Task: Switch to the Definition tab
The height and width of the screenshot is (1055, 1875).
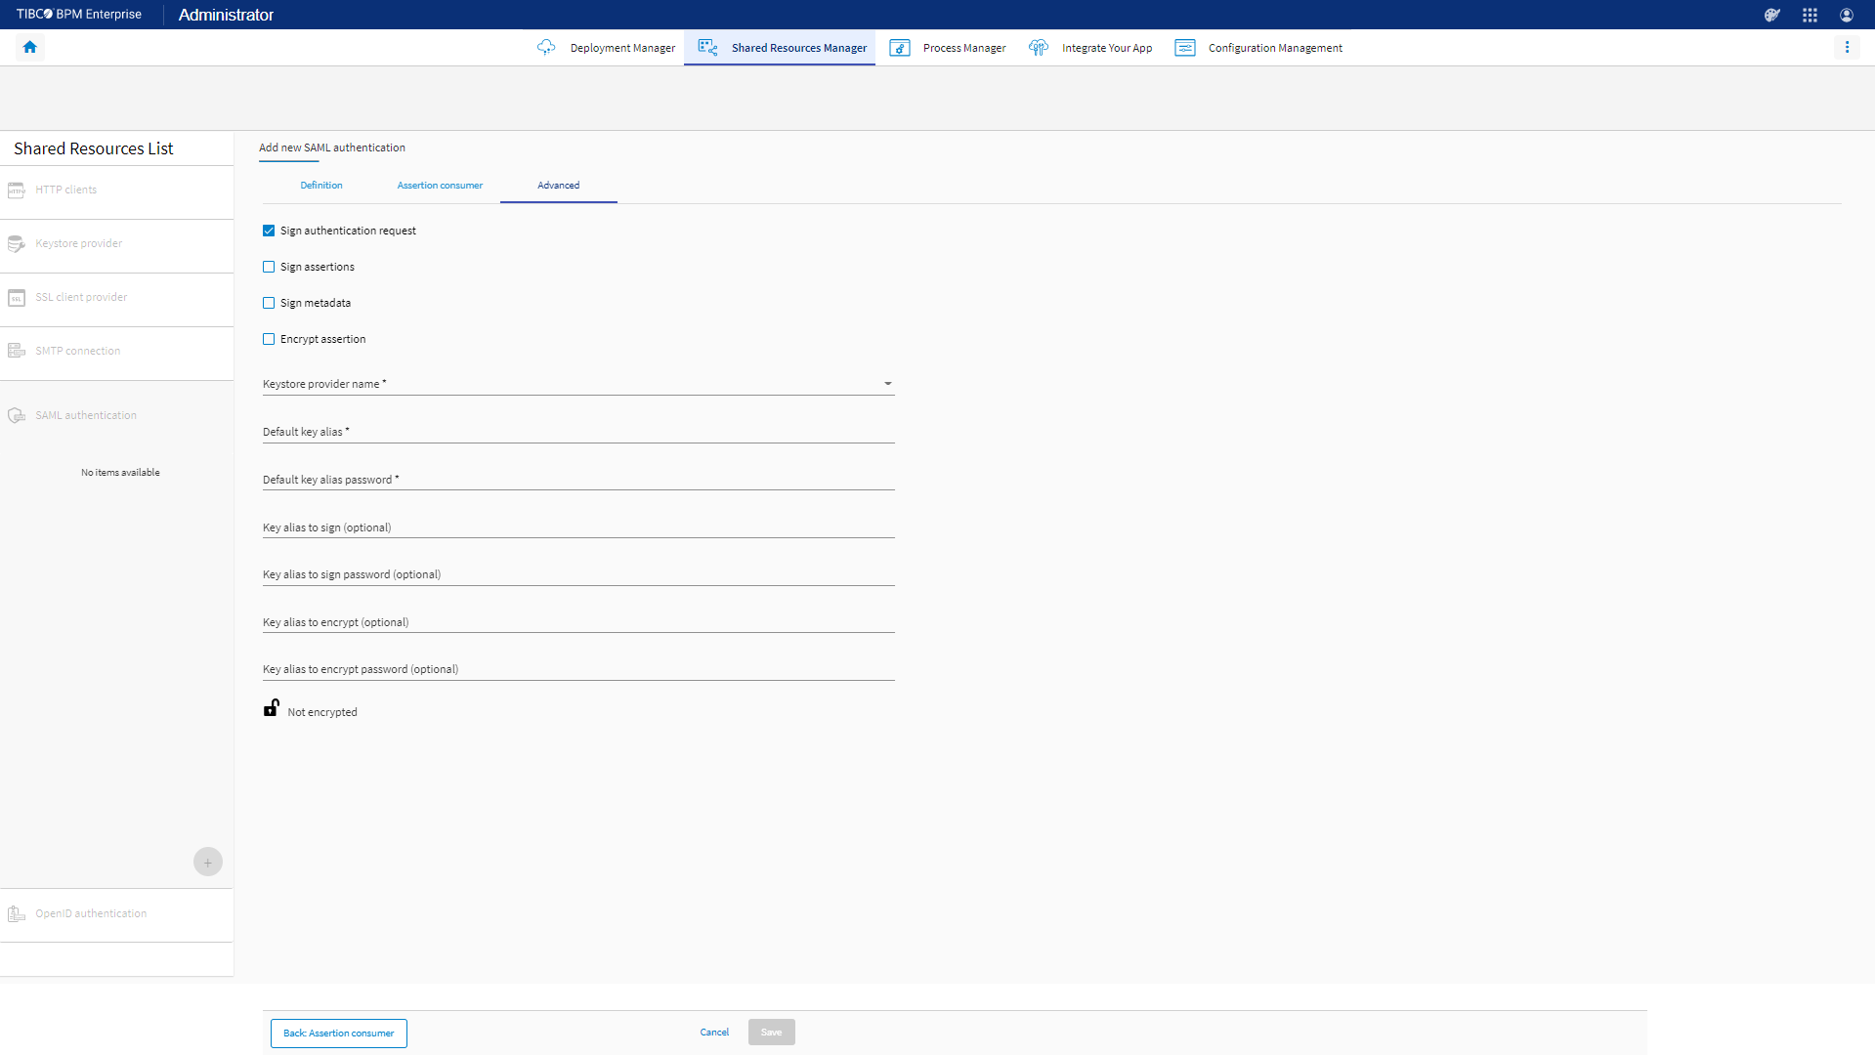Action: tap(321, 186)
